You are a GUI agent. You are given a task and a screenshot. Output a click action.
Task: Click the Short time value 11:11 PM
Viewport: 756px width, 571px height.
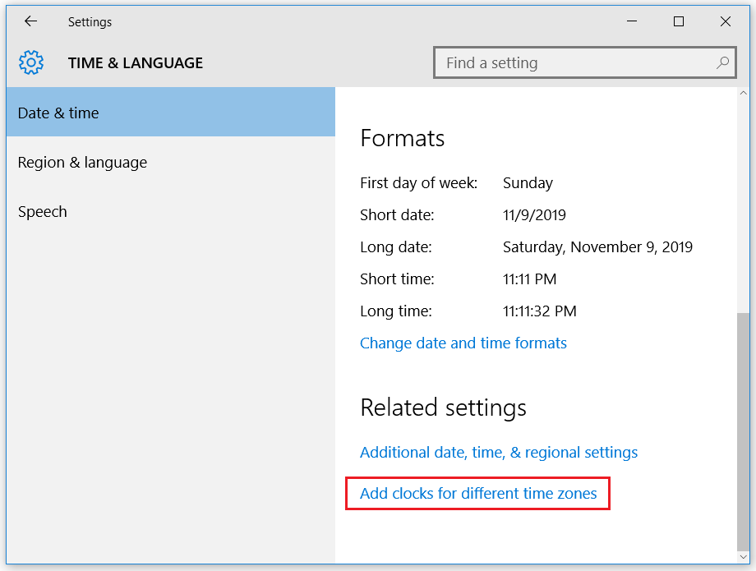(529, 279)
